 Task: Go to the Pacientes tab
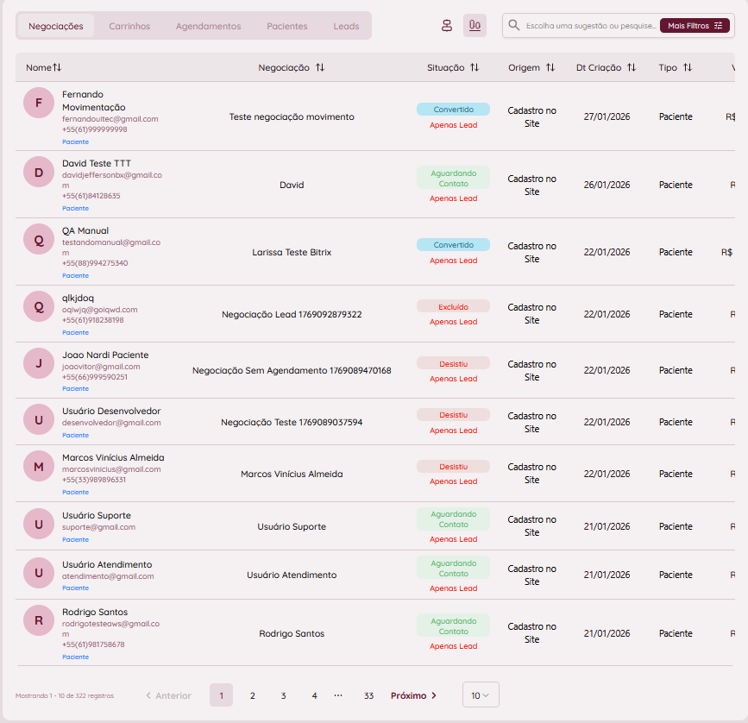287,26
